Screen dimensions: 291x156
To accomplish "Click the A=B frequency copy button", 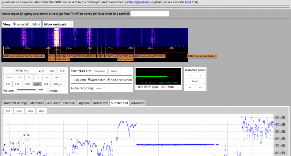I will (62, 71).
